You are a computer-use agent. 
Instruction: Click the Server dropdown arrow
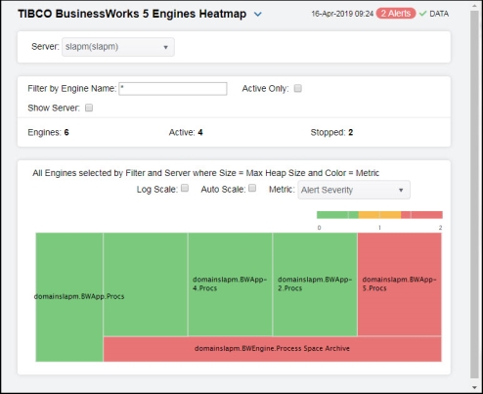[165, 47]
